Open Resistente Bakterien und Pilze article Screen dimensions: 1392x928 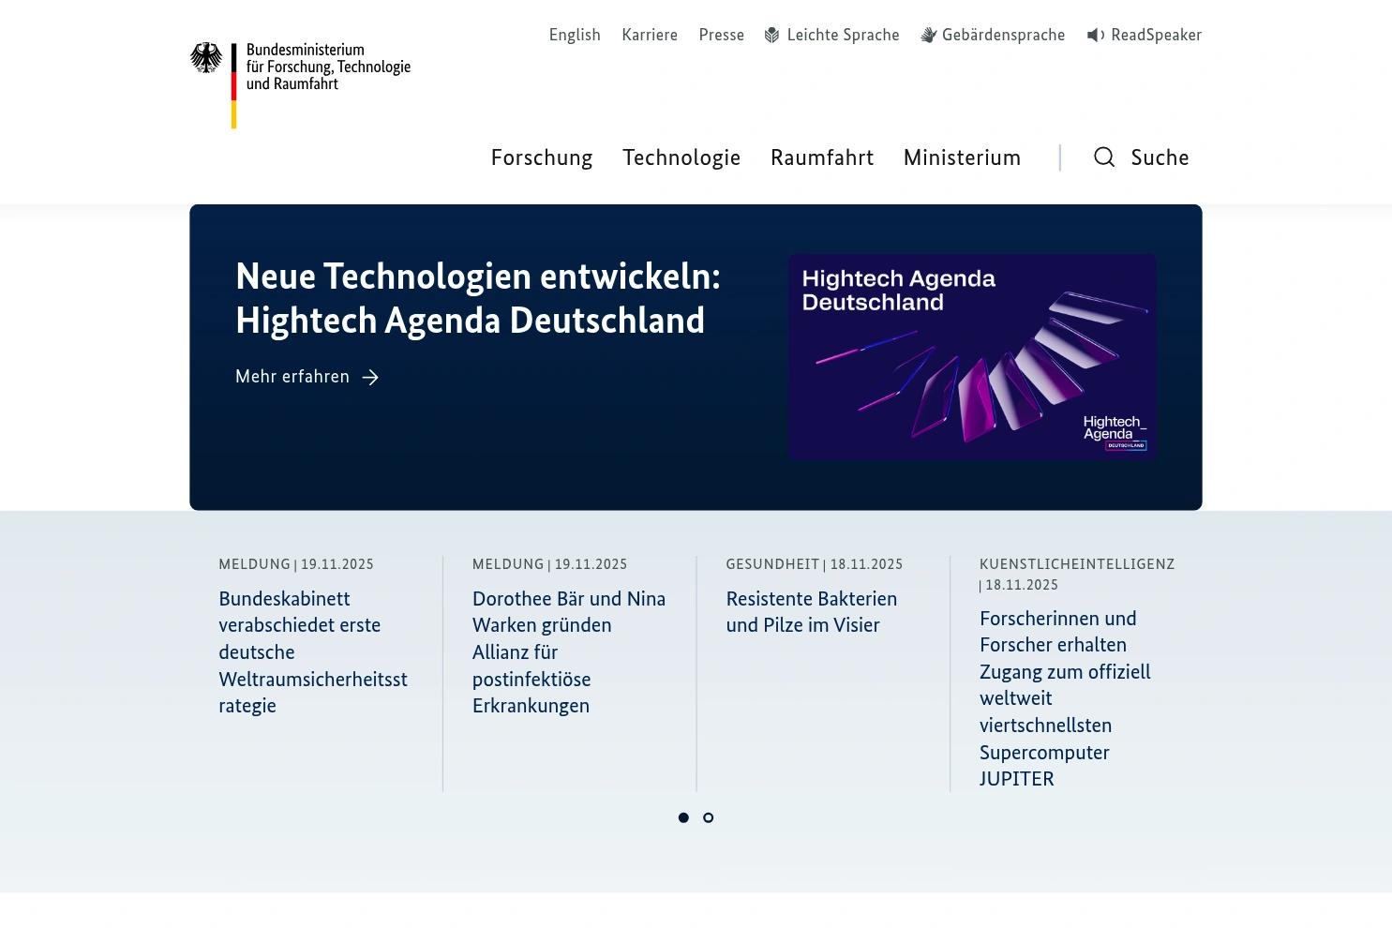click(x=812, y=611)
